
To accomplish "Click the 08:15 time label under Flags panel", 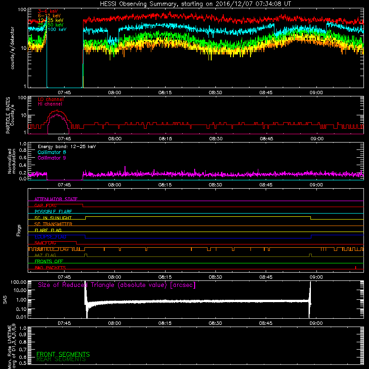I will click(x=165, y=277).
